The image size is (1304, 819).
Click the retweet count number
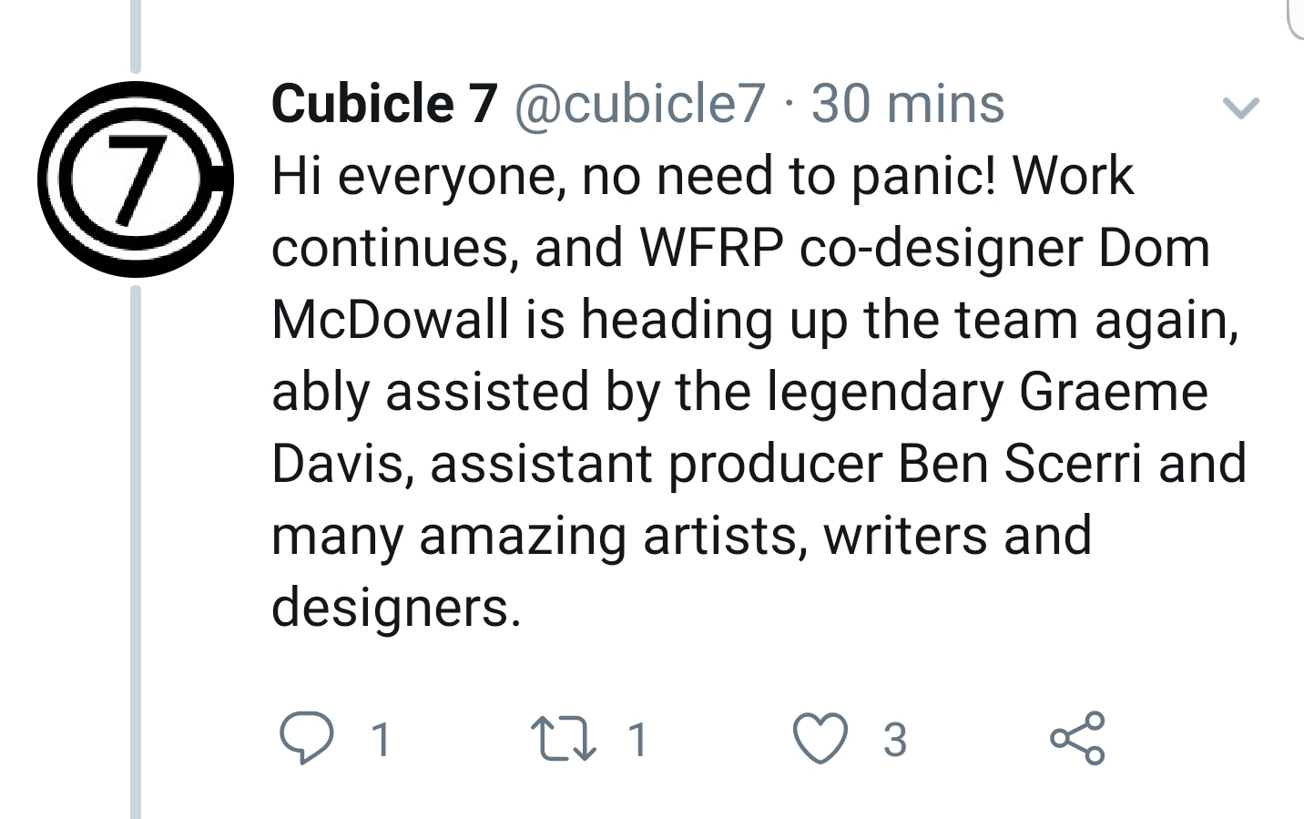(638, 739)
